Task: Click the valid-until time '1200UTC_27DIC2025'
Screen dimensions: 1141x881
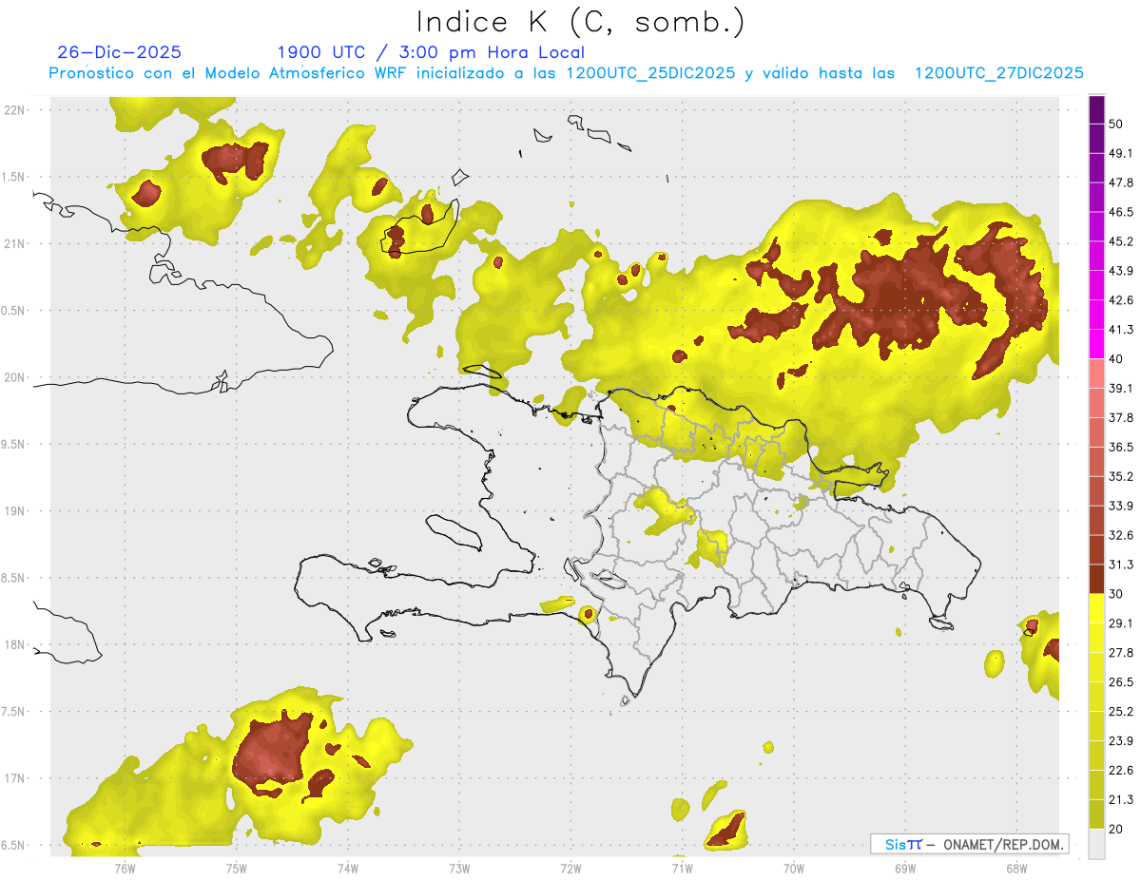Action: [998, 73]
